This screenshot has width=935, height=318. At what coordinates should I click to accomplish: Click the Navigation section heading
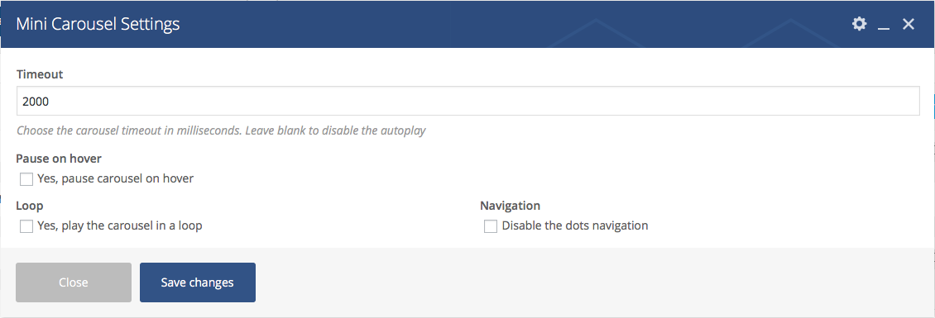pos(510,206)
